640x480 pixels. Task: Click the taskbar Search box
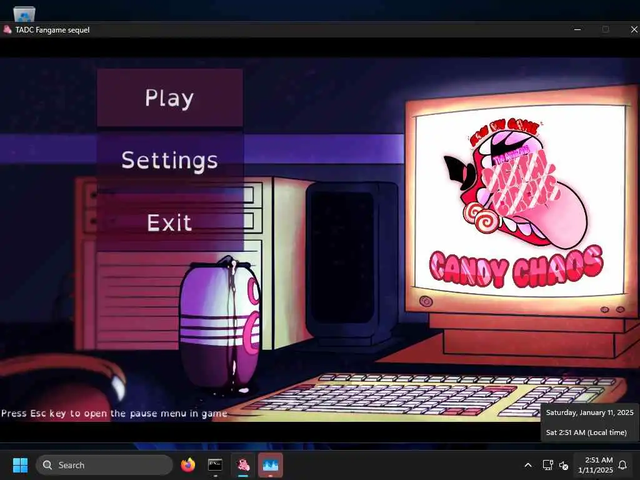(x=104, y=465)
